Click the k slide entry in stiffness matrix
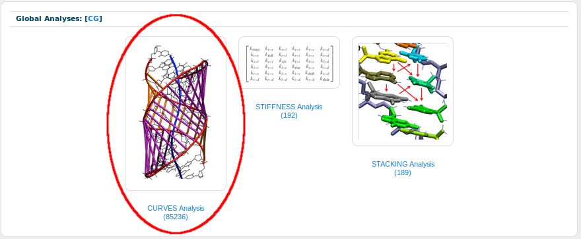The width and height of the screenshot is (581, 239). click(324, 79)
